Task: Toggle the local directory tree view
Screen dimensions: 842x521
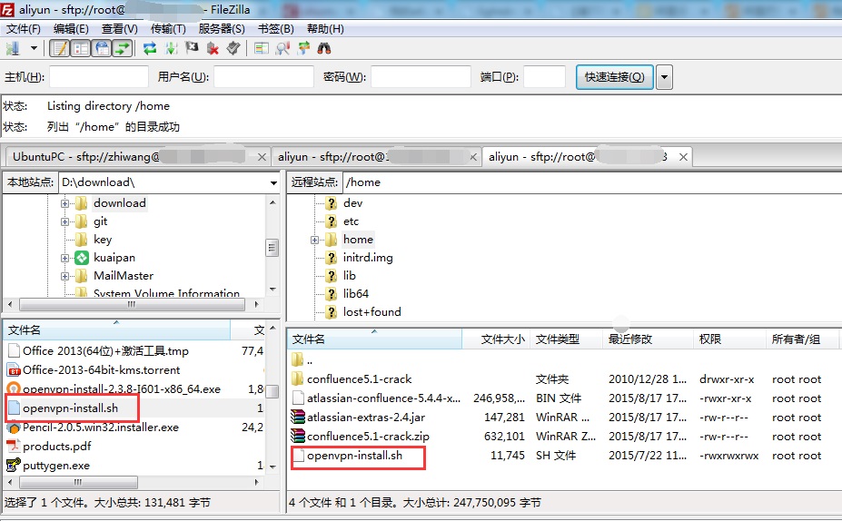Action: click(x=81, y=48)
